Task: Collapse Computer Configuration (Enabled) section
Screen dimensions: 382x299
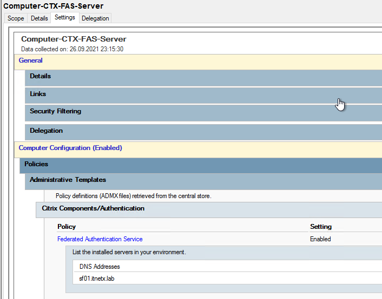Action: coord(198,149)
